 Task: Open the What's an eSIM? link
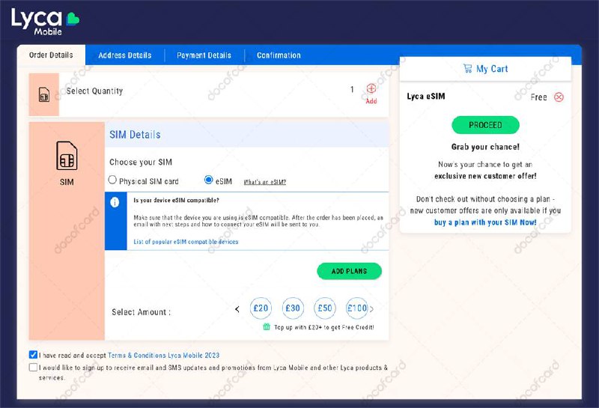coord(264,182)
